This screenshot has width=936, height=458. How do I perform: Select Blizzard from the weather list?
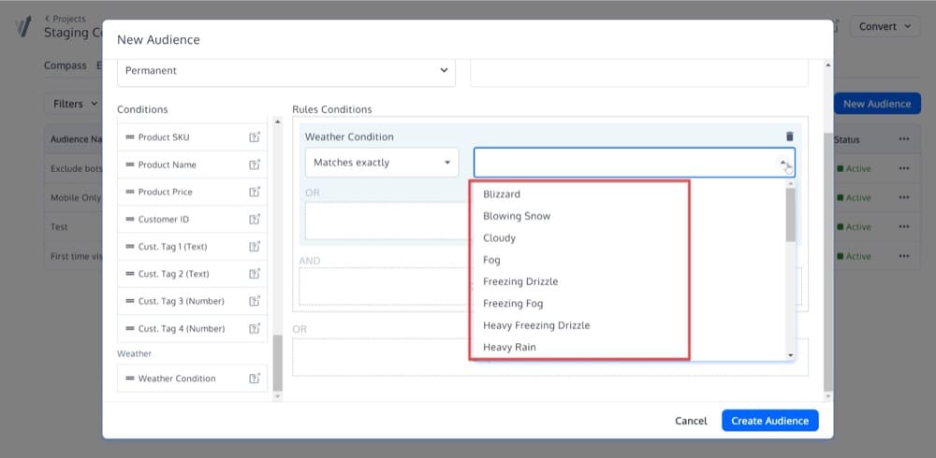[x=502, y=194]
